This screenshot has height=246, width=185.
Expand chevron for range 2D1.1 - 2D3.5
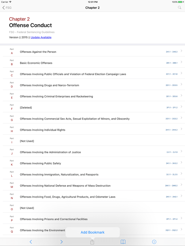(x=181, y=84)
